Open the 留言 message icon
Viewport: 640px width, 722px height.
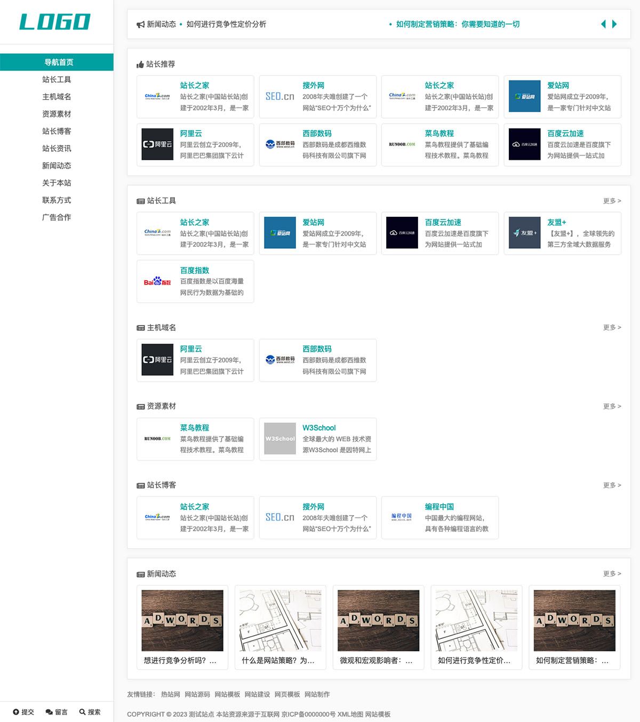tap(49, 712)
